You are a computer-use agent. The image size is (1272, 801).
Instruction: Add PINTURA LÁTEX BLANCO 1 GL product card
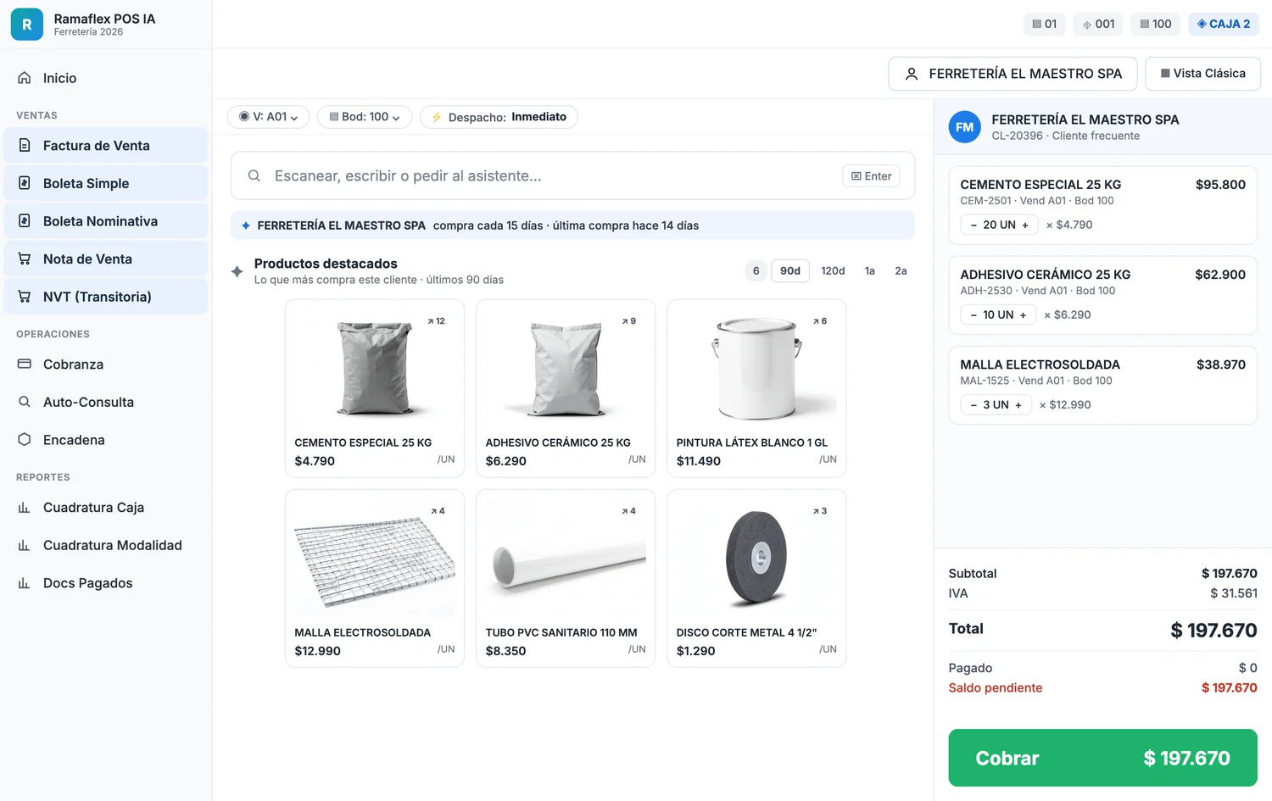(756, 388)
